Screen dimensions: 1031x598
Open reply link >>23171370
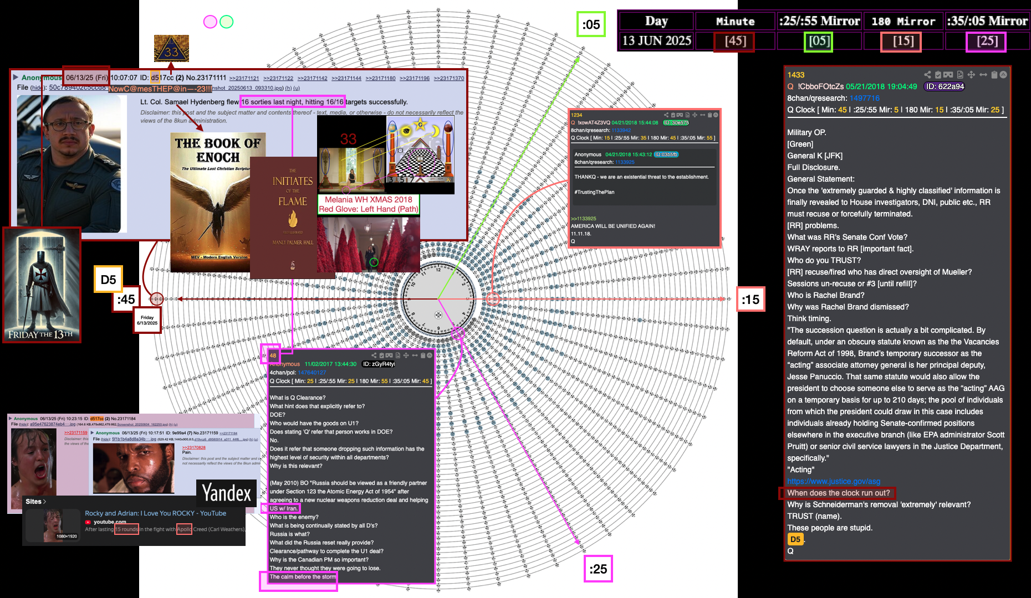click(x=449, y=79)
